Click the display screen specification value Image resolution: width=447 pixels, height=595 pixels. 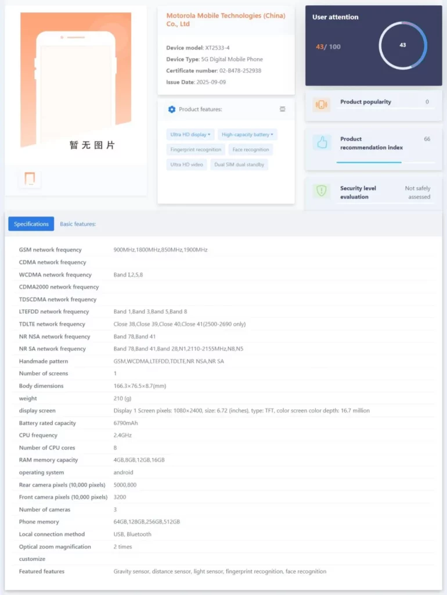tap(241, 411)
